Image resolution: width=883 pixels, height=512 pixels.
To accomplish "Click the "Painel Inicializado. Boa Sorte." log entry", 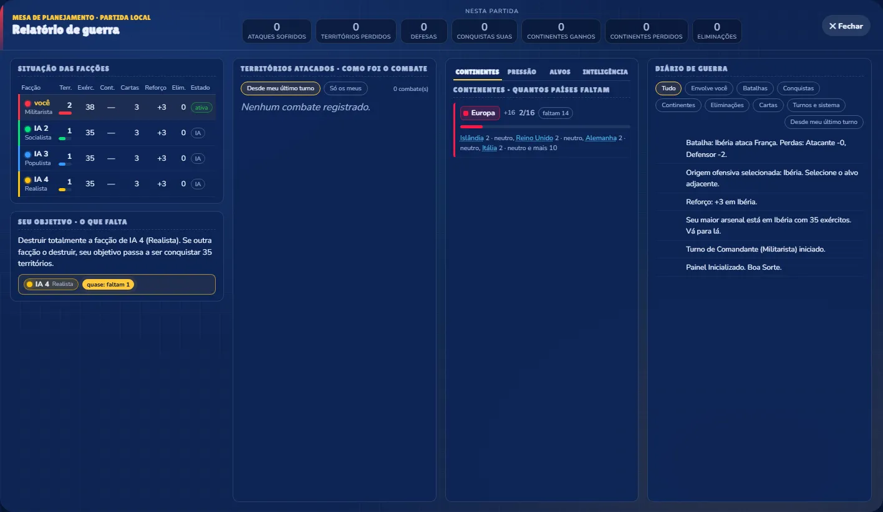I will coord(759,267).
